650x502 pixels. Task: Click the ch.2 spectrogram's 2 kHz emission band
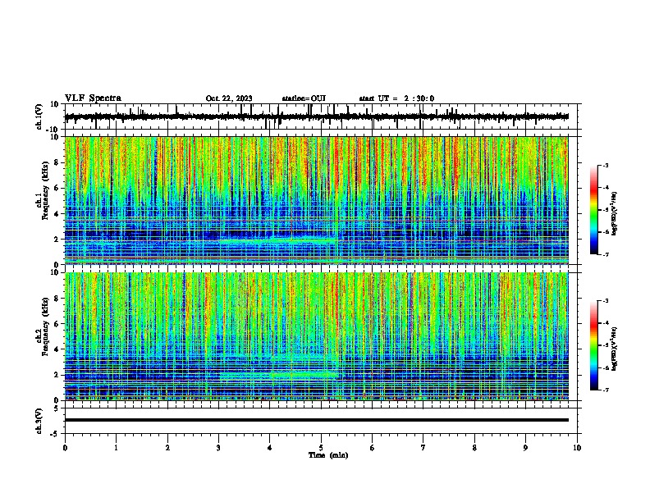pyautogui.click(x=278, y=376)
